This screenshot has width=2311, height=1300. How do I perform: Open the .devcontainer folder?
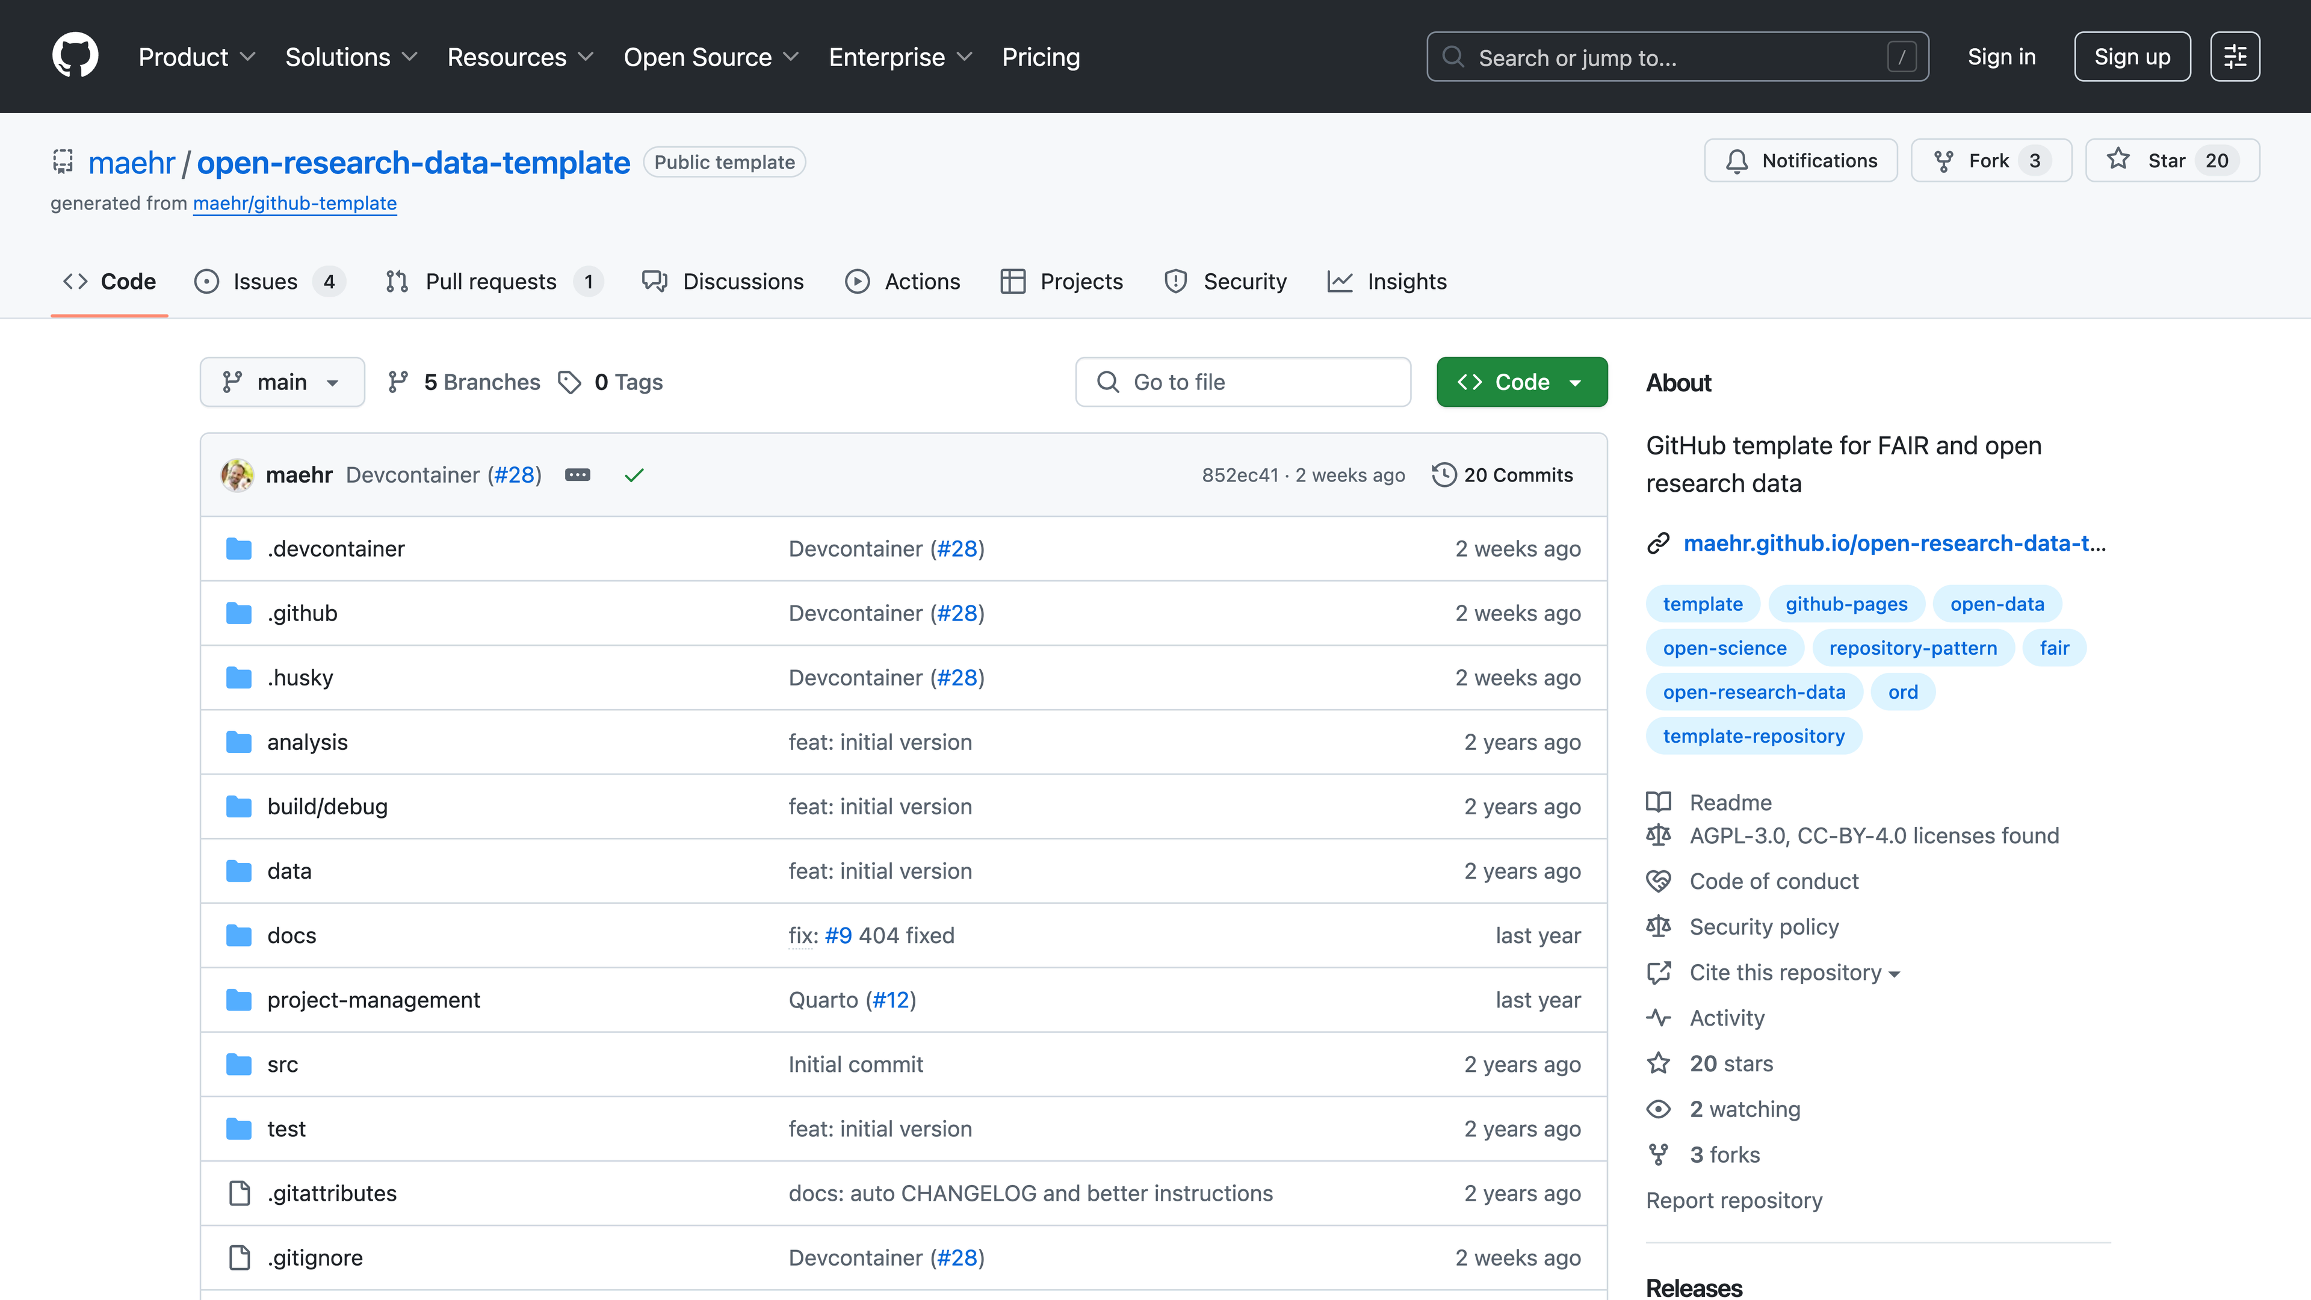click(x=336, y=549)
